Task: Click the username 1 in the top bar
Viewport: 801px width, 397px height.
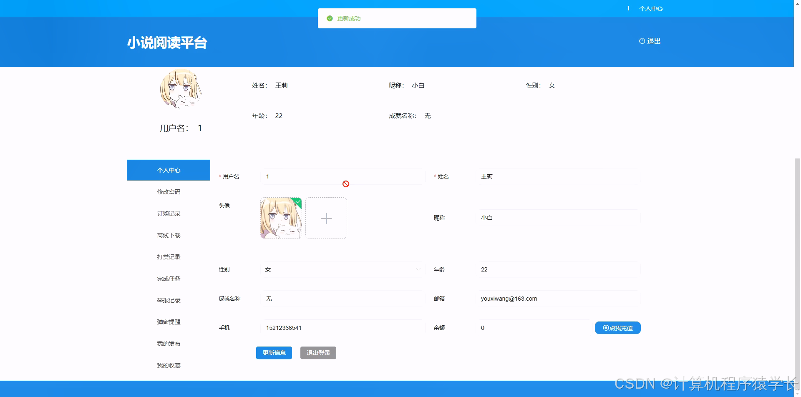Action: click(x=628, y=8)
